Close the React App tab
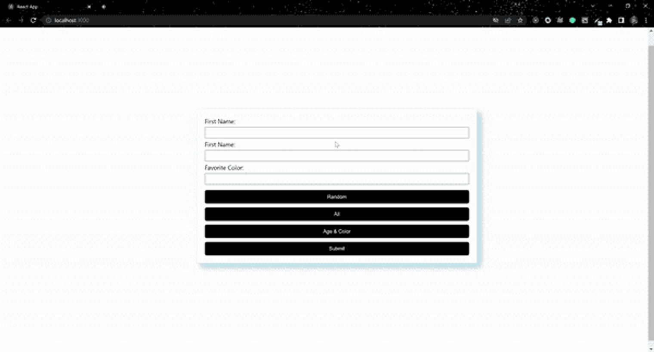 tap(89, 7)
